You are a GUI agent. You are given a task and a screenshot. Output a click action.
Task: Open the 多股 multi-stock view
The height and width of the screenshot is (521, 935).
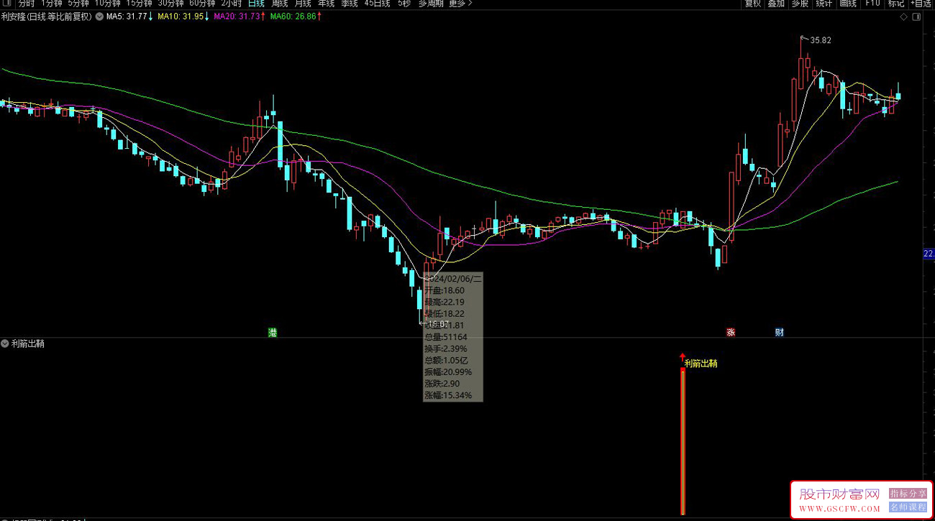800,4
